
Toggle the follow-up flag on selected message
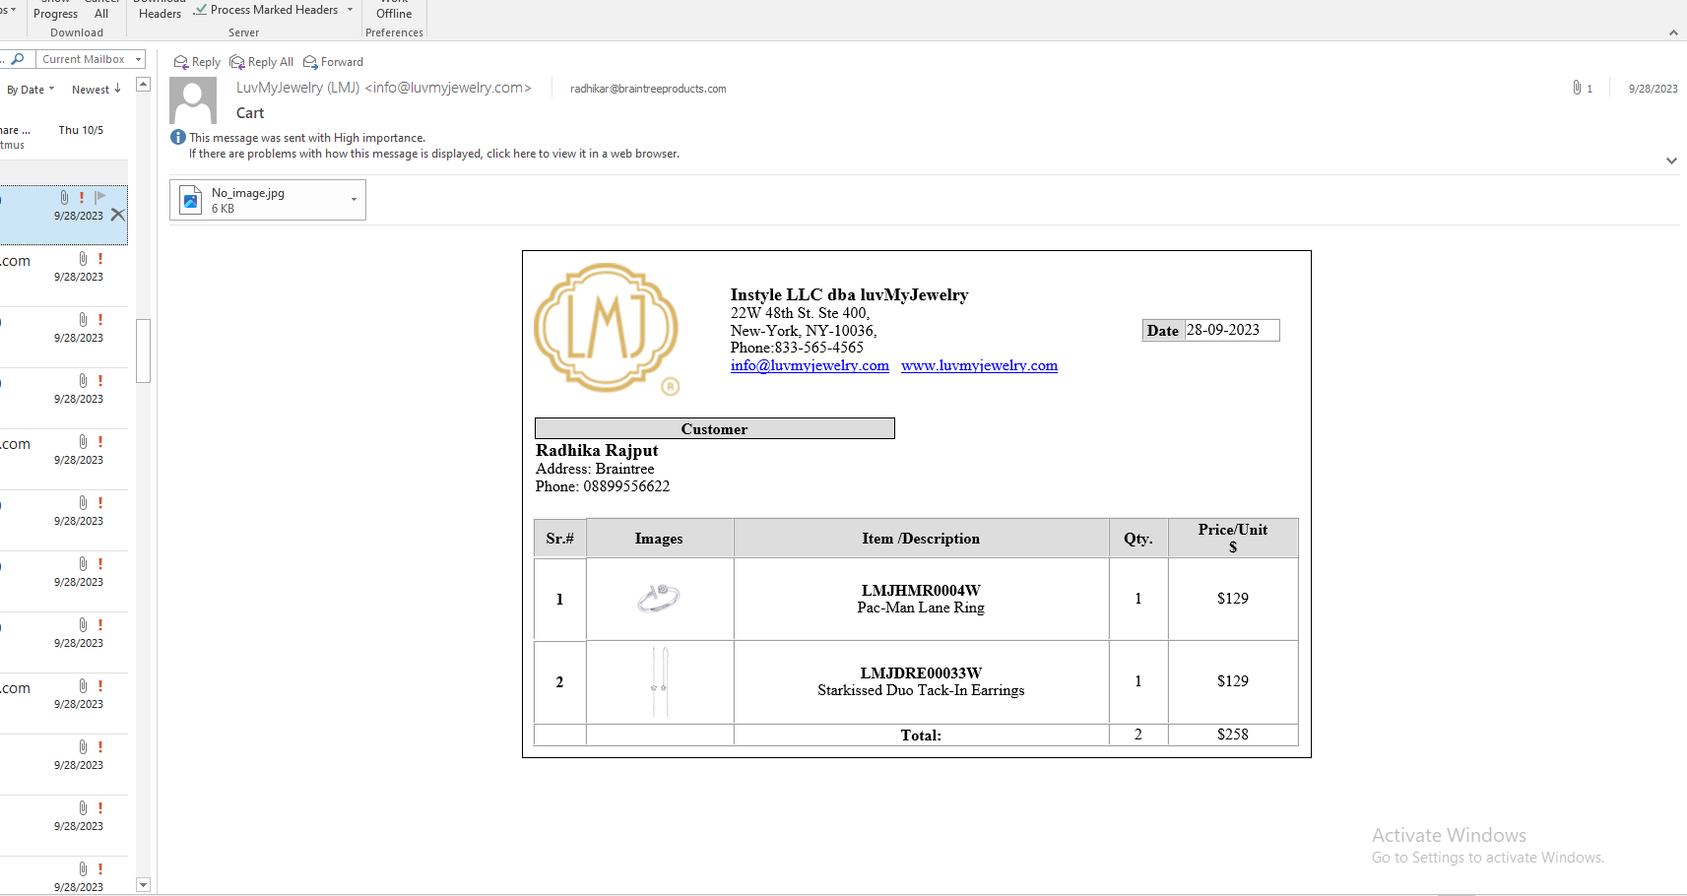point(99,197)
